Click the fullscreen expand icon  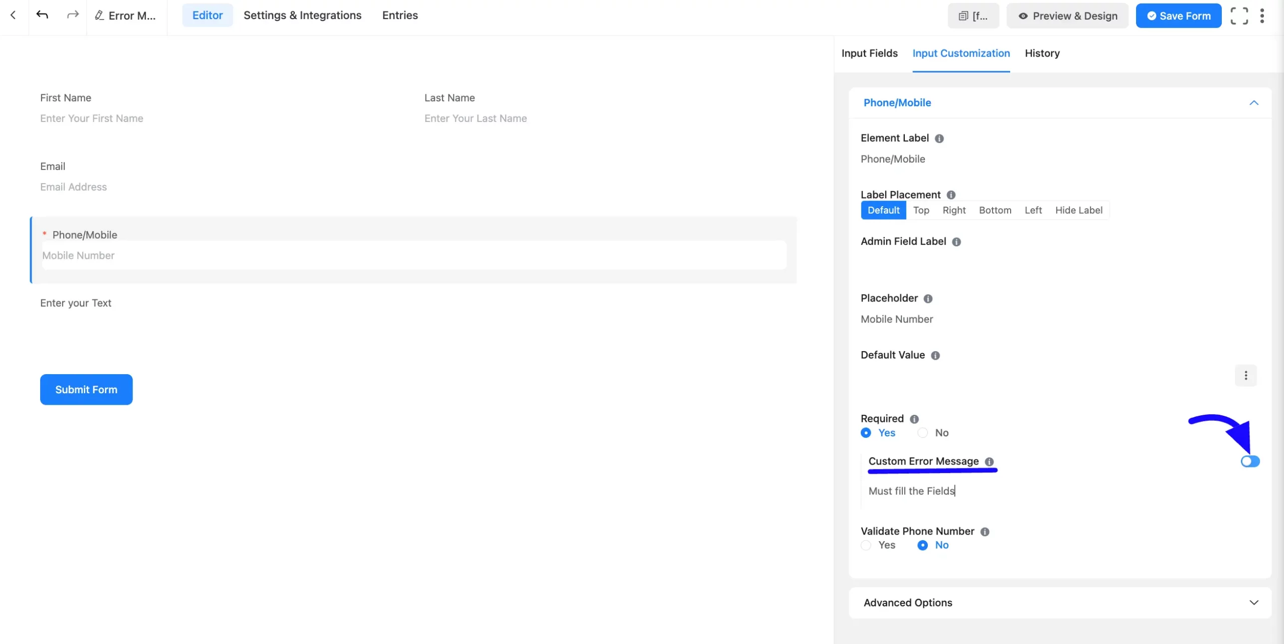[1239, 16]
